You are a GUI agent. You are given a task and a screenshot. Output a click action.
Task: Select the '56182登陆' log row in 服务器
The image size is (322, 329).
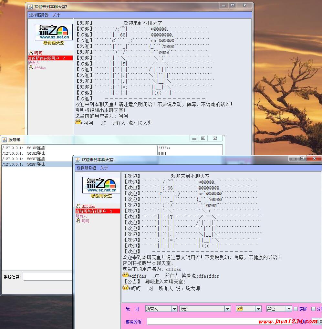tap(79, 153)
